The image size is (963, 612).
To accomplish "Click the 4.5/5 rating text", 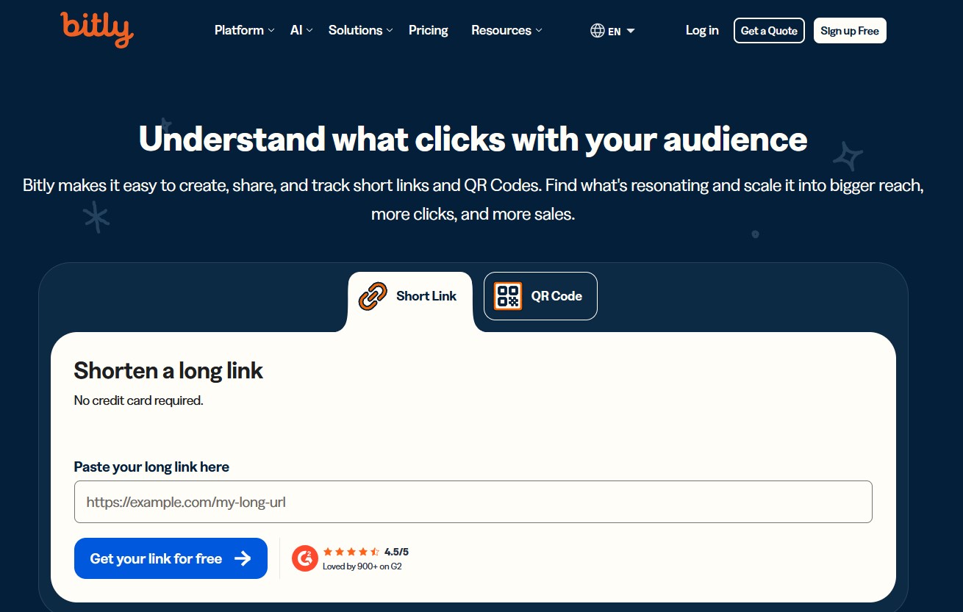I will click(x=396, y=552).
